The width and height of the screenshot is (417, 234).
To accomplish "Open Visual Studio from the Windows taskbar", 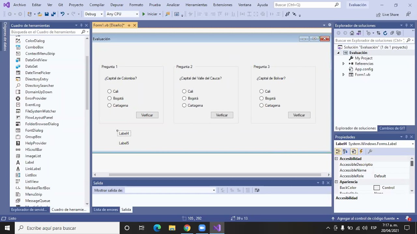I will (217, 228).
